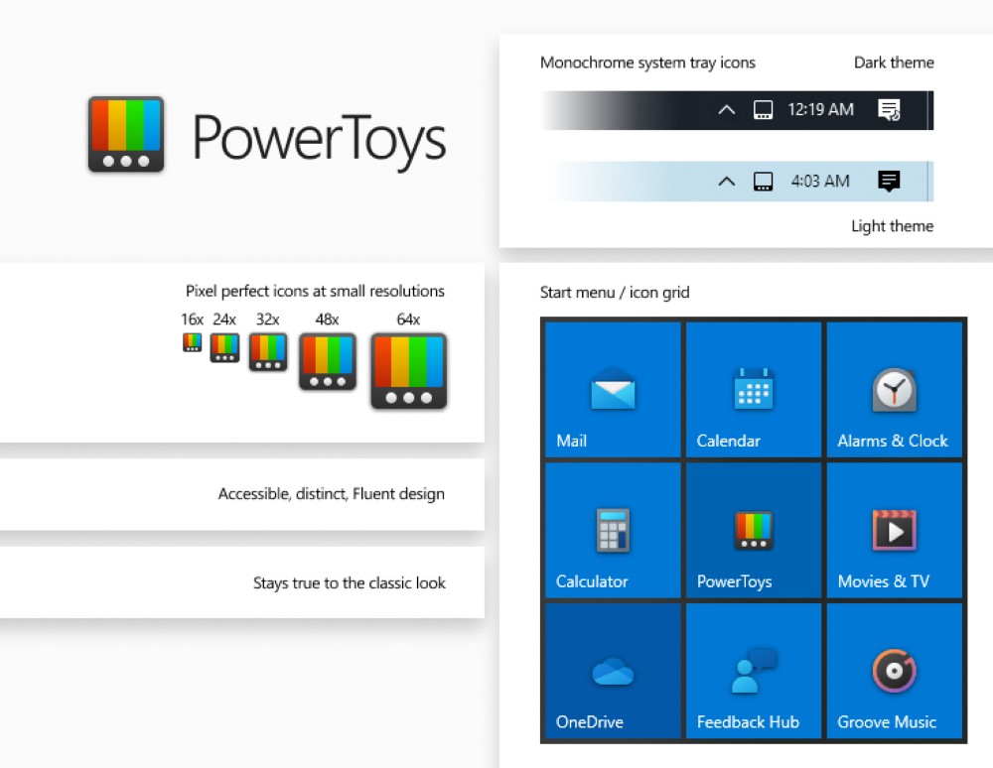Image resolution: width=993 pixels, height=768 pixels.
Task: Click the 'Dark theme' label
Action: [x=894, y=62]
